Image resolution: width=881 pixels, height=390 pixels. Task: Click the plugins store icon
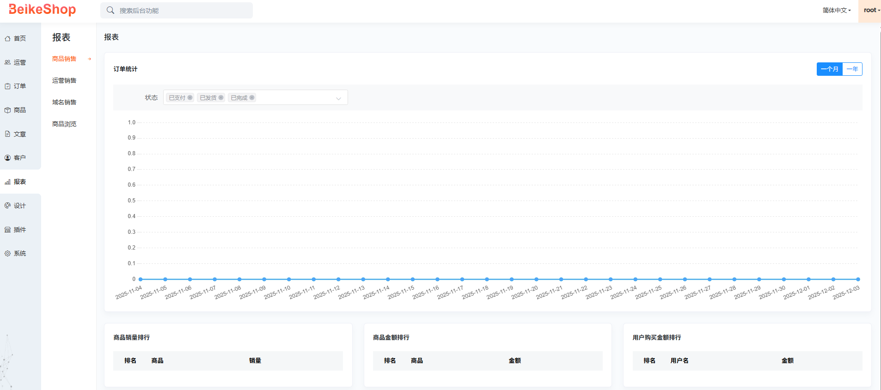coord(7,230)
